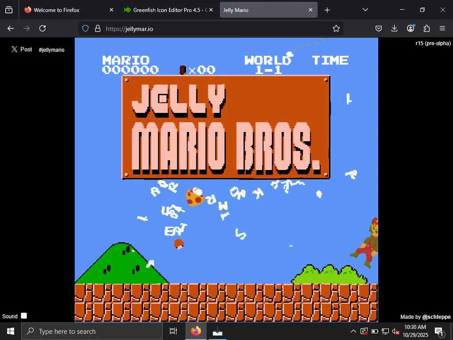Viewport: 453px width, 340px height.
Task: Open Firefox account icon
Action: (411, 28)
